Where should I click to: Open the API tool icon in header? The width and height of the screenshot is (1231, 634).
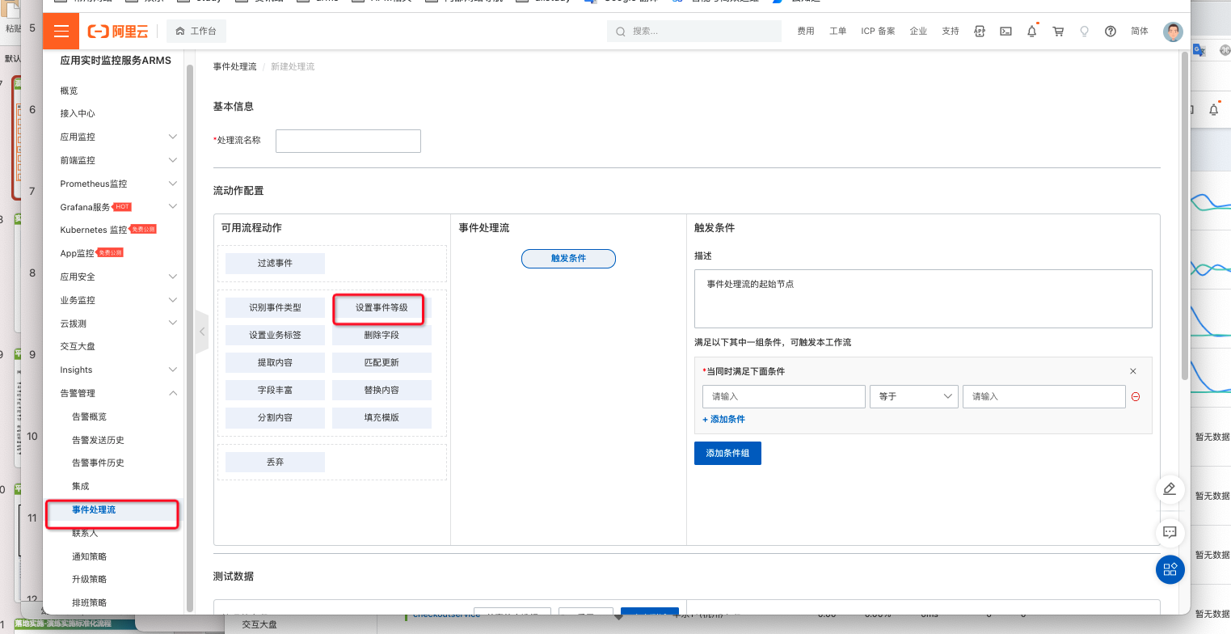[x=980, y=32]
